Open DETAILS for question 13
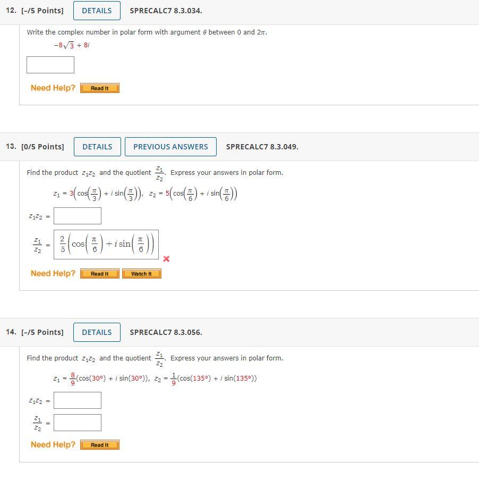479x479 pixels. (97, 146)
